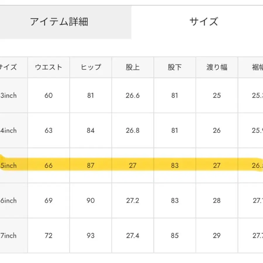Click the ヒップ column header

click(x=91, y=67)
